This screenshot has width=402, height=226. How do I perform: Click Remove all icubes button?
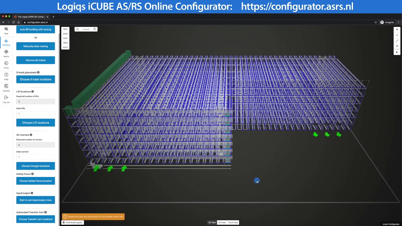click(x=35, y=60)
